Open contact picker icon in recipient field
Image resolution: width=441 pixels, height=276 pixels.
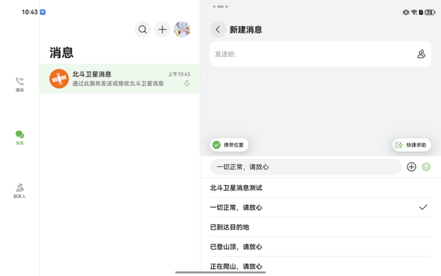(x=421, y=54)
